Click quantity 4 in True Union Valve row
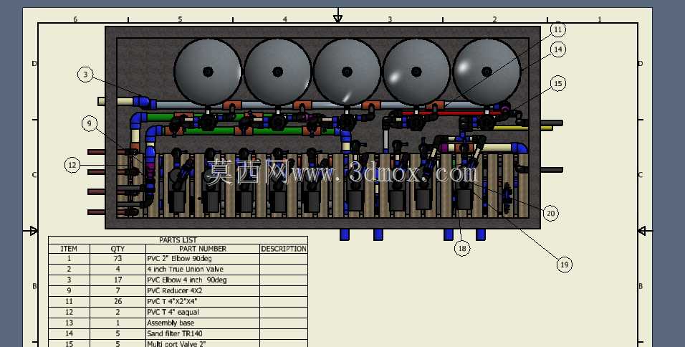 [118, 269]
